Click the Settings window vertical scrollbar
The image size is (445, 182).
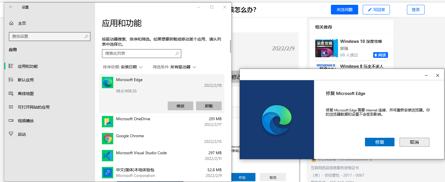pyautogui.click(x=230, y=46)
